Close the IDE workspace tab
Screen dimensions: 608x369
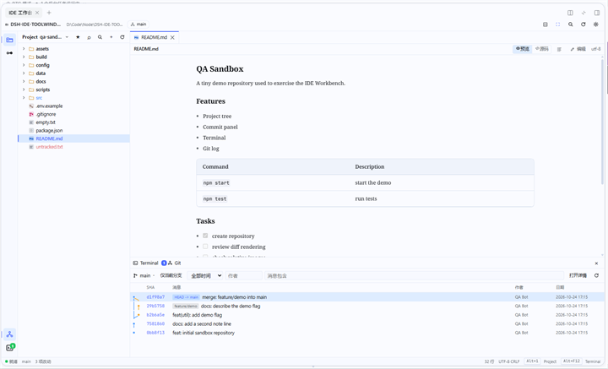37,13
